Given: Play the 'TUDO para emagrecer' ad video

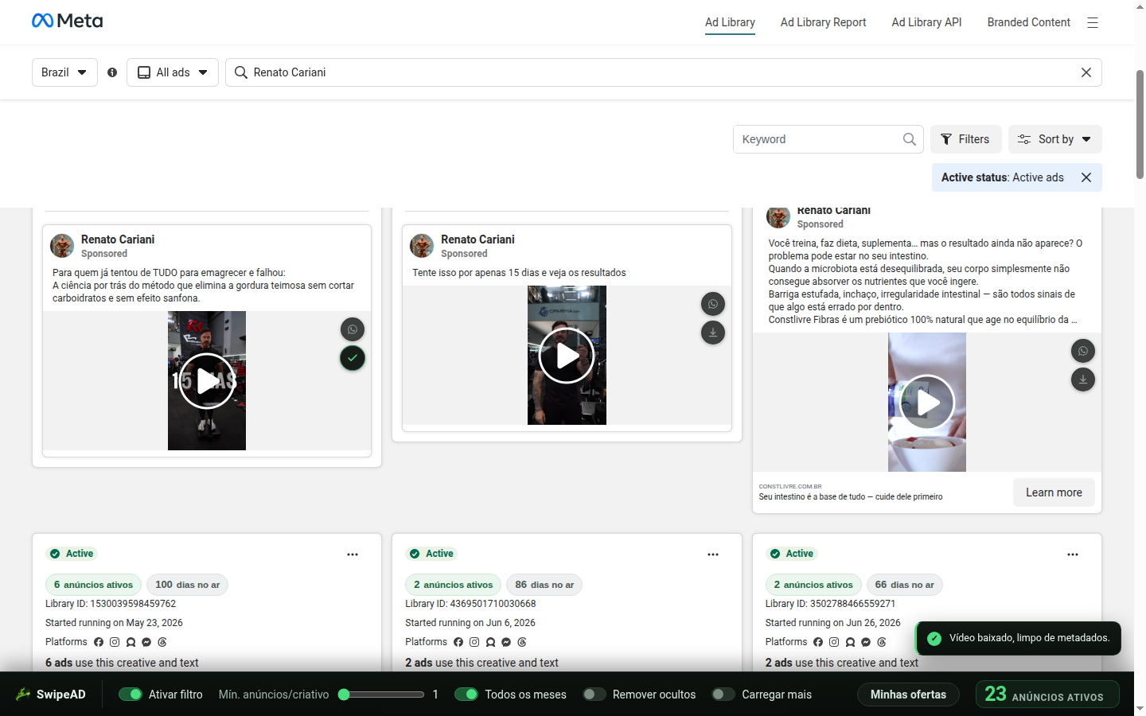Looking at the screenshot, I should tap(207, 381).
